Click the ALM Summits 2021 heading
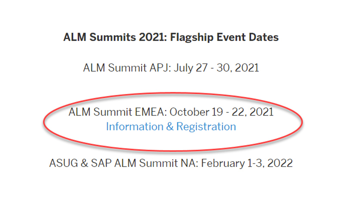Screen dimensions: 344x206 [171, 37]
